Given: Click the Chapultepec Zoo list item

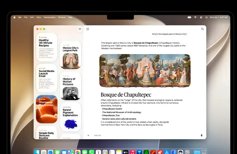Looking at the screenshot, I should tap(111, 115).
